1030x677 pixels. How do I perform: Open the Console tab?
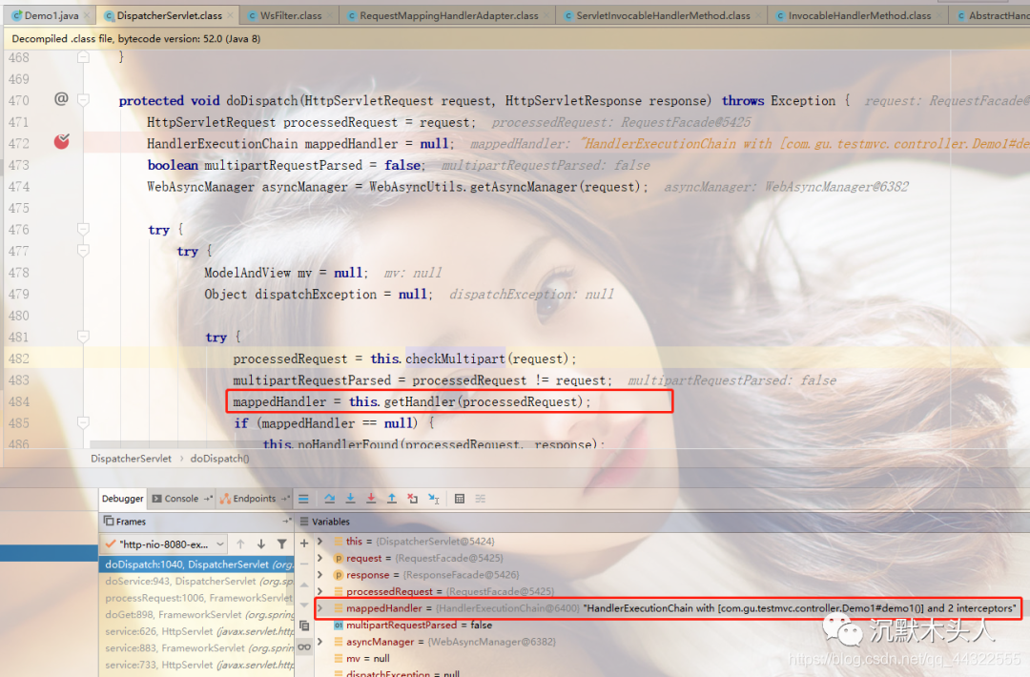180,499
